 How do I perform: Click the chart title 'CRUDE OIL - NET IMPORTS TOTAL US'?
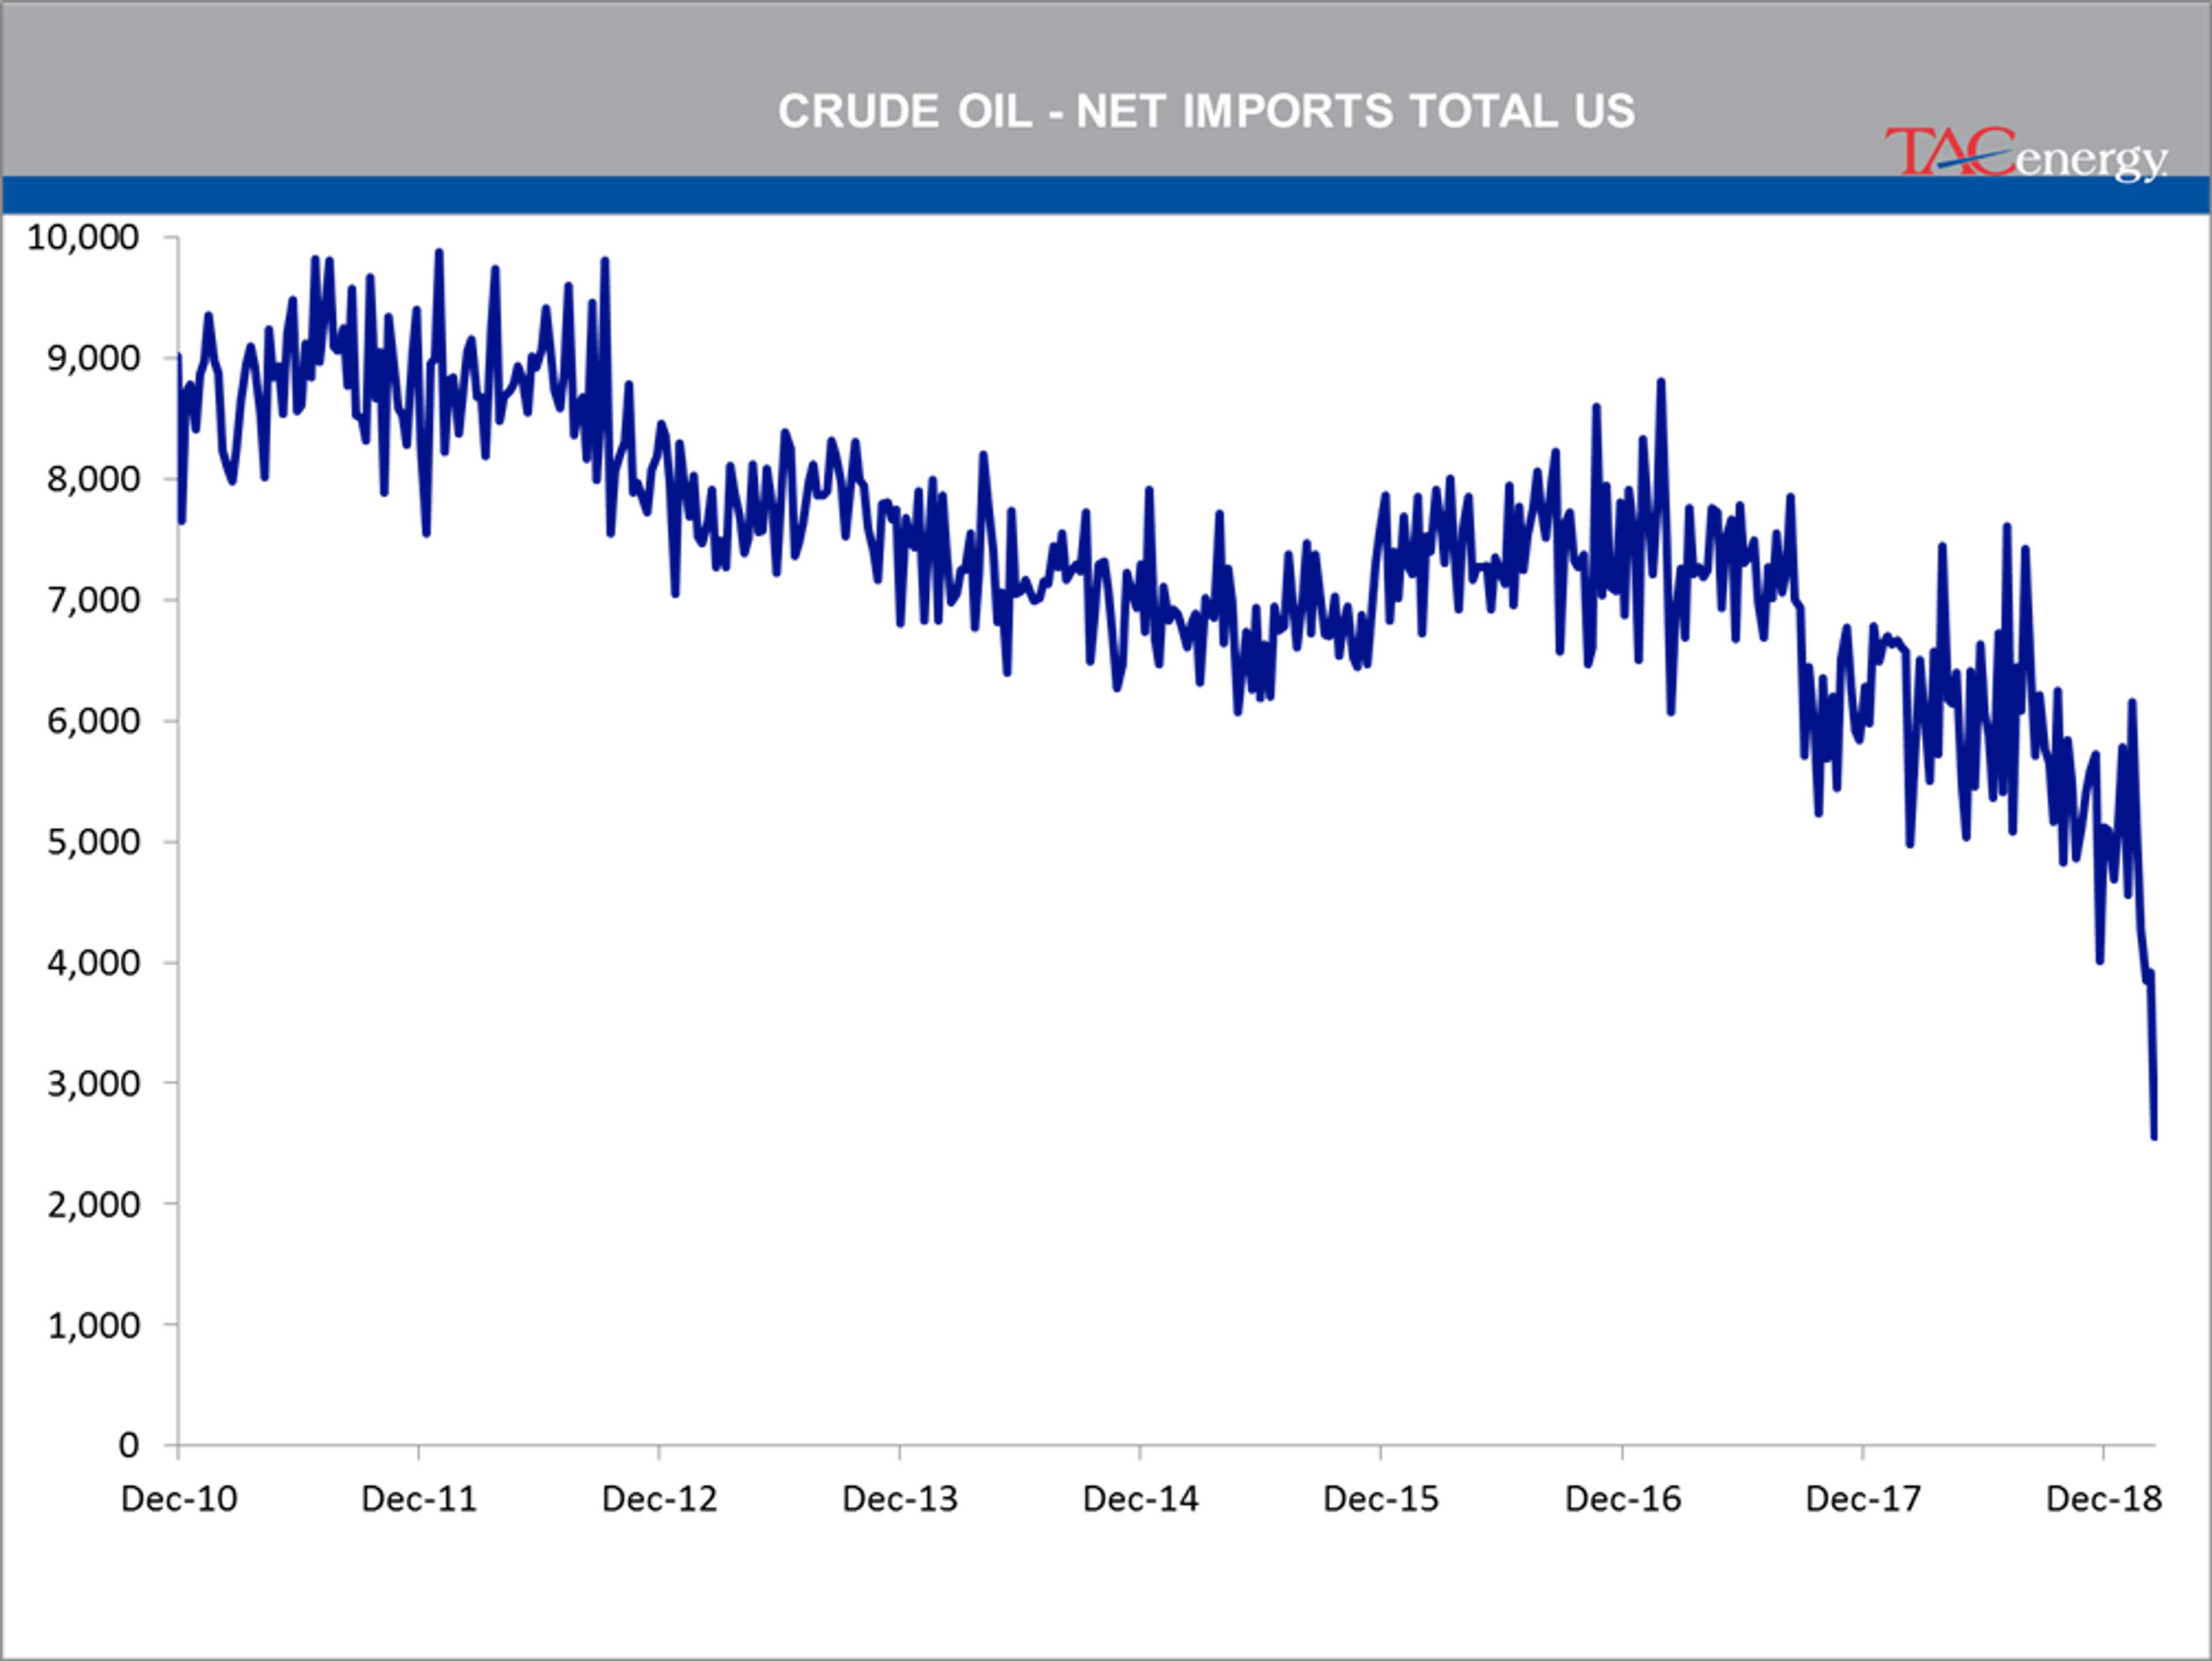1206,111
